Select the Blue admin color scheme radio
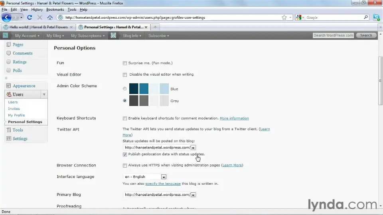Image resolution: width=383 pixels, height=215 pixels. click(125, 89)
